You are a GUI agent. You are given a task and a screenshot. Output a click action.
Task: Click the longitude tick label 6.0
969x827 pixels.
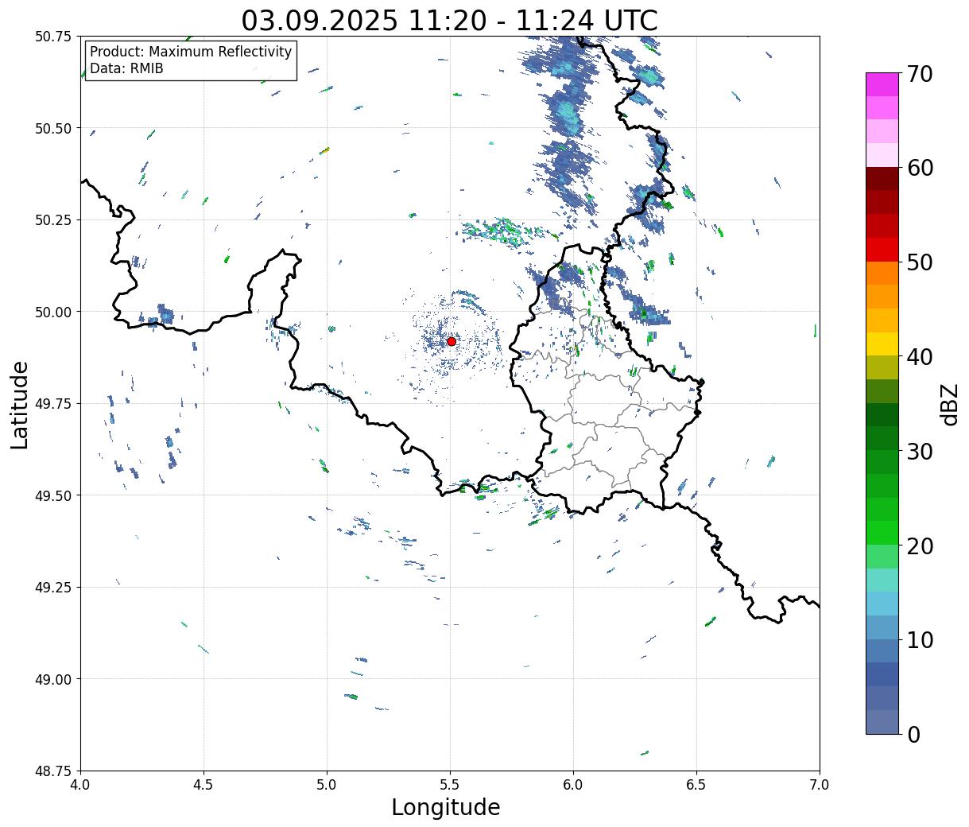point(573,785)
